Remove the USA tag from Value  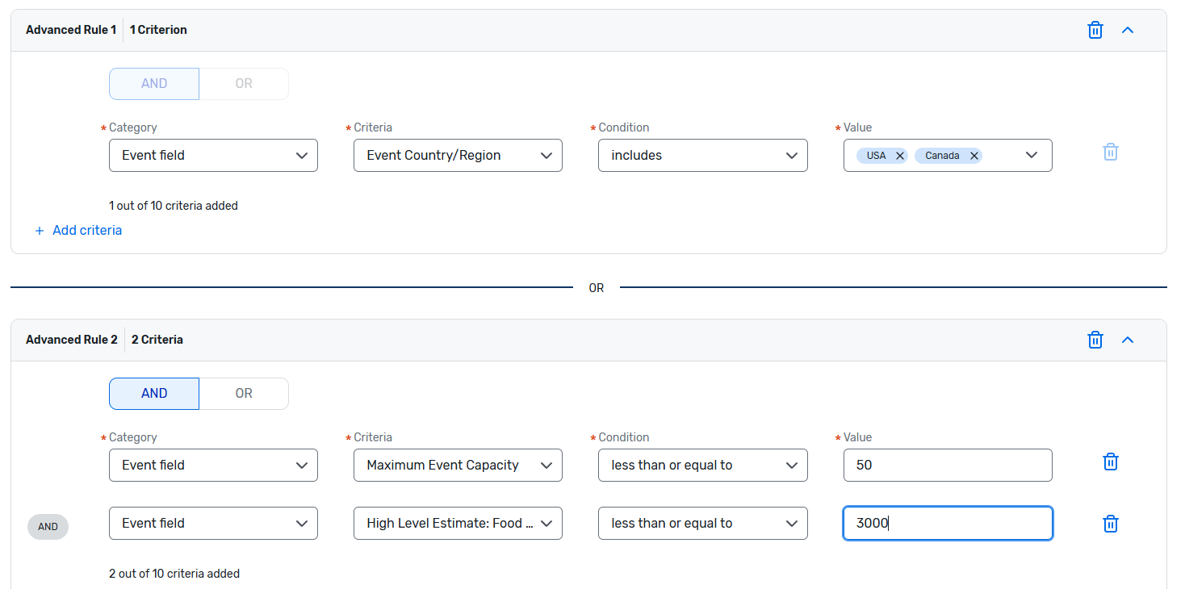[x=900, y=156]
